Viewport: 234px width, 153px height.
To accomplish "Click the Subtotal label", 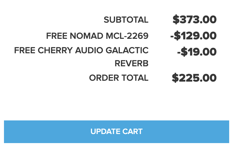I will pos(126,20).
